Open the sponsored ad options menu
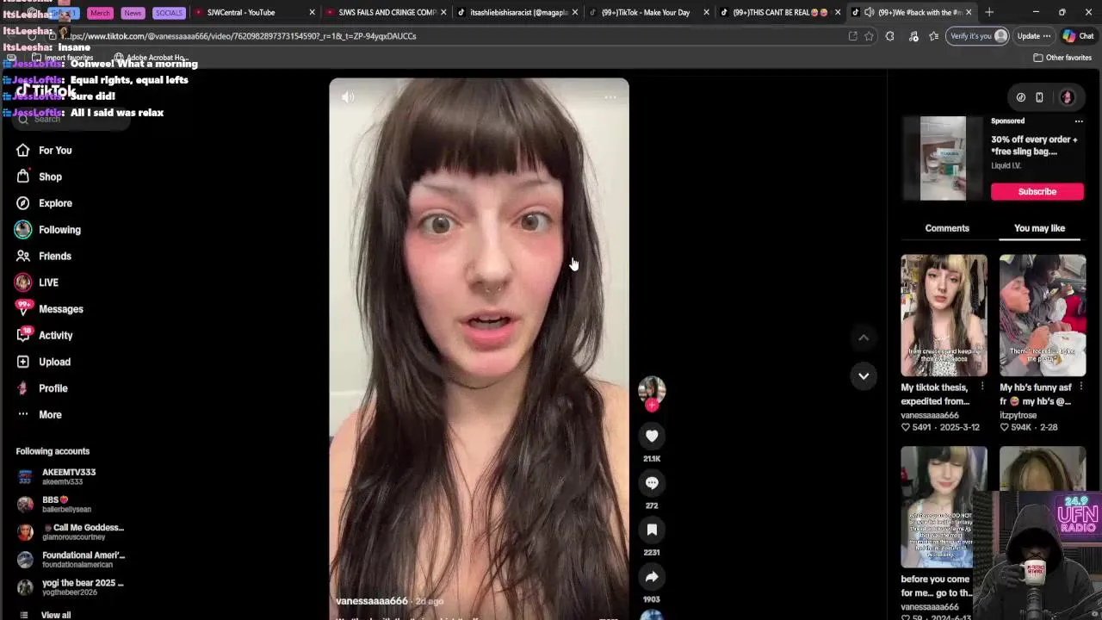1102x620 pixels. tap(1079, 121)
